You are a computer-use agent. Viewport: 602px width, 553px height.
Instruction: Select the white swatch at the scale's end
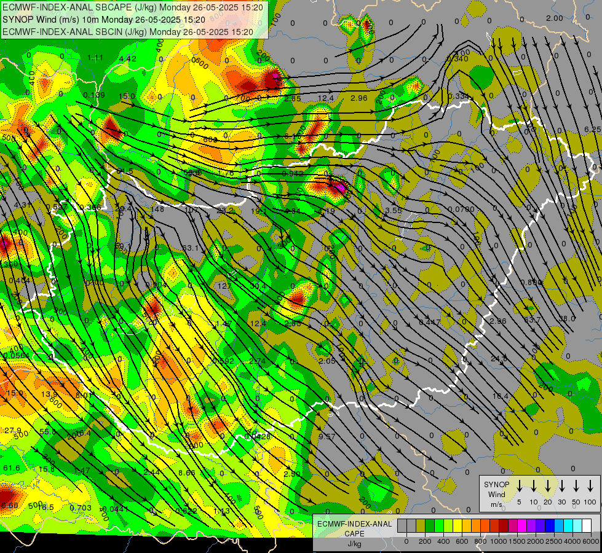[586, 525]
